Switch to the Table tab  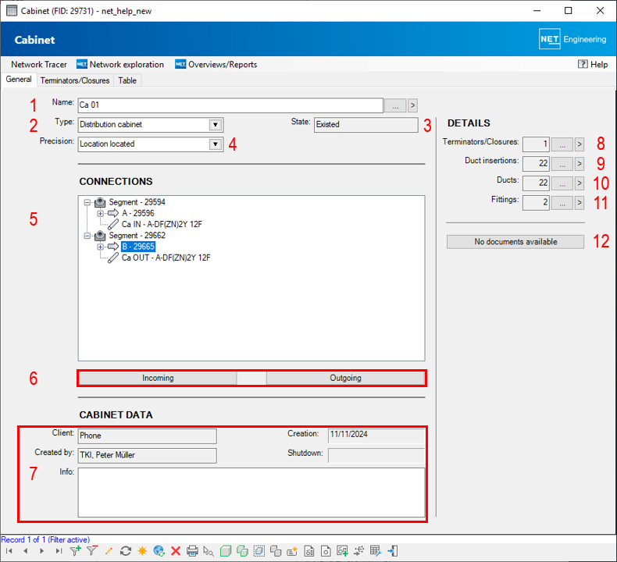(127, 80)
